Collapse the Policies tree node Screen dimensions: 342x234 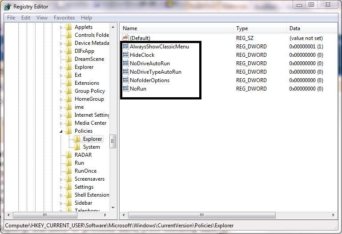(62, 131)
